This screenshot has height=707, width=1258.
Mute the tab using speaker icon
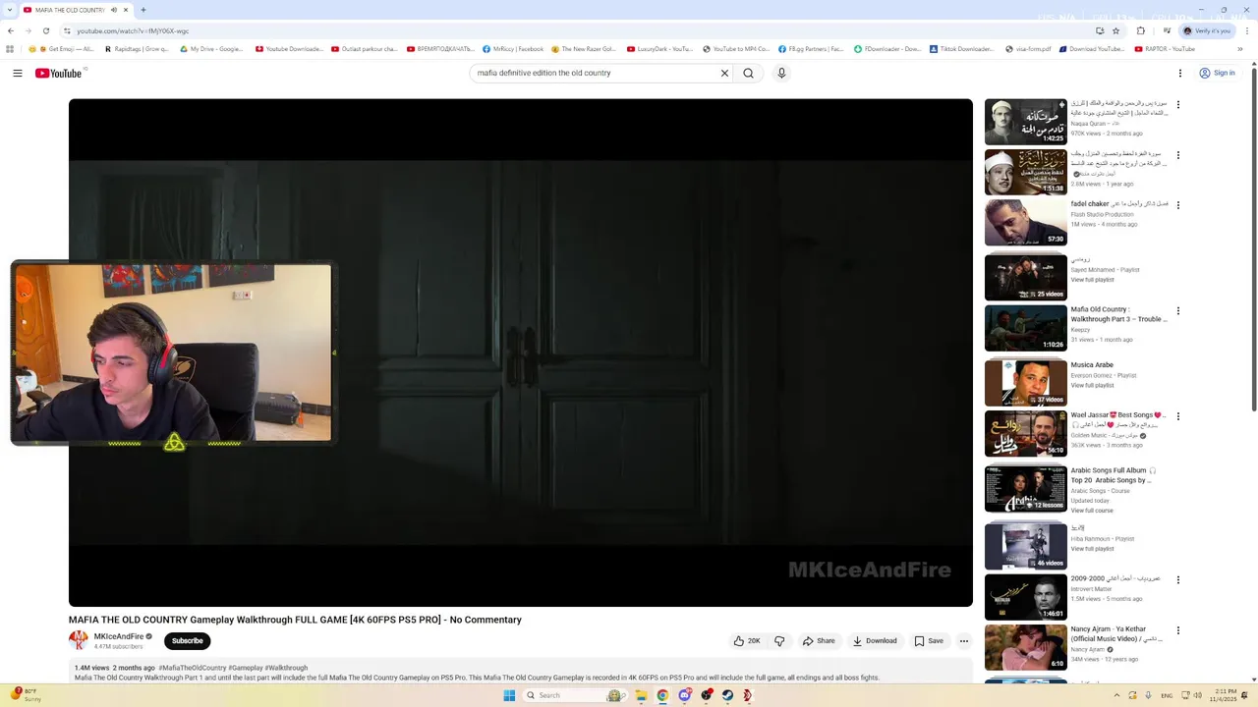[114, 10]
